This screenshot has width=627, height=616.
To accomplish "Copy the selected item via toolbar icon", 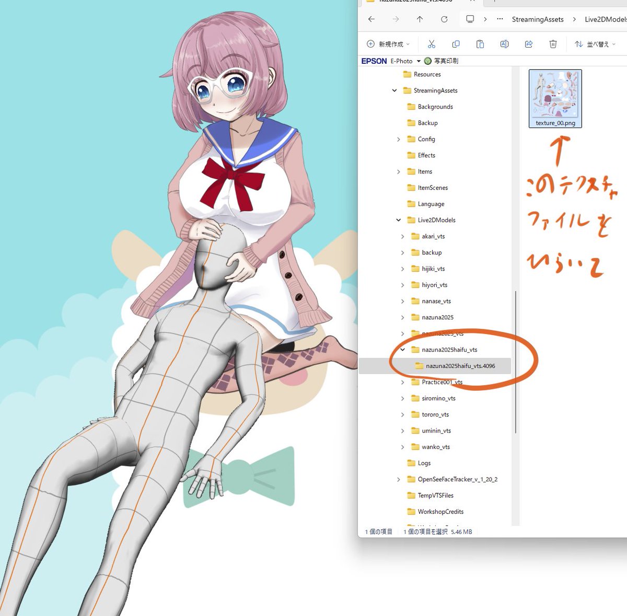I will tap(456, 44).
